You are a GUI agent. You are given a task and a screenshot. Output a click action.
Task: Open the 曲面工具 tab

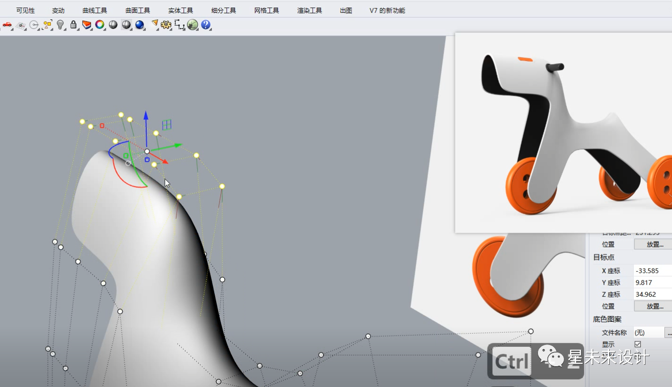(x=138, y=10)
